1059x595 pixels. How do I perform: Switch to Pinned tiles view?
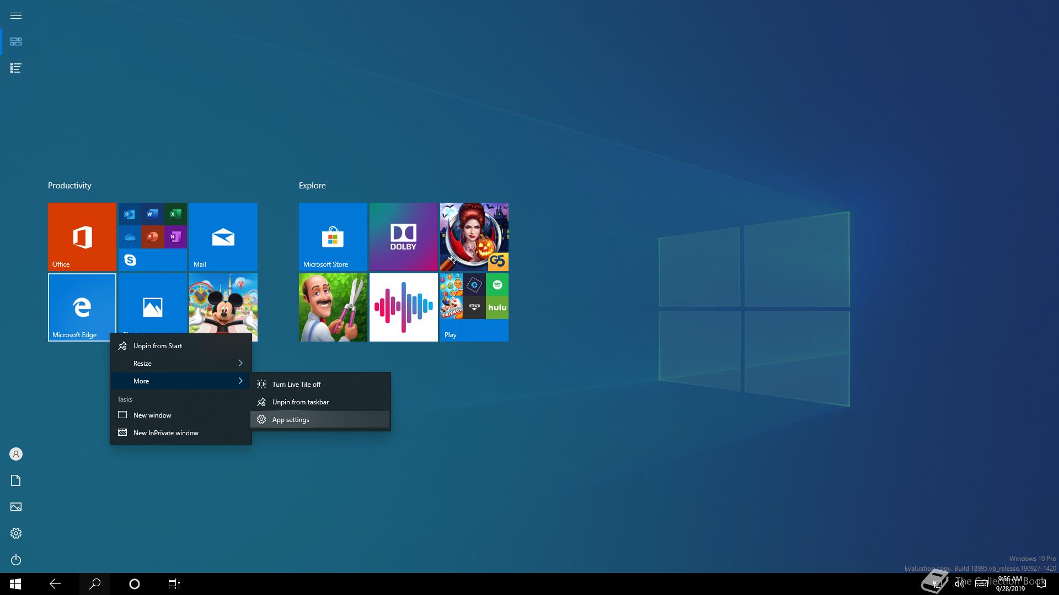coord(16,42)
